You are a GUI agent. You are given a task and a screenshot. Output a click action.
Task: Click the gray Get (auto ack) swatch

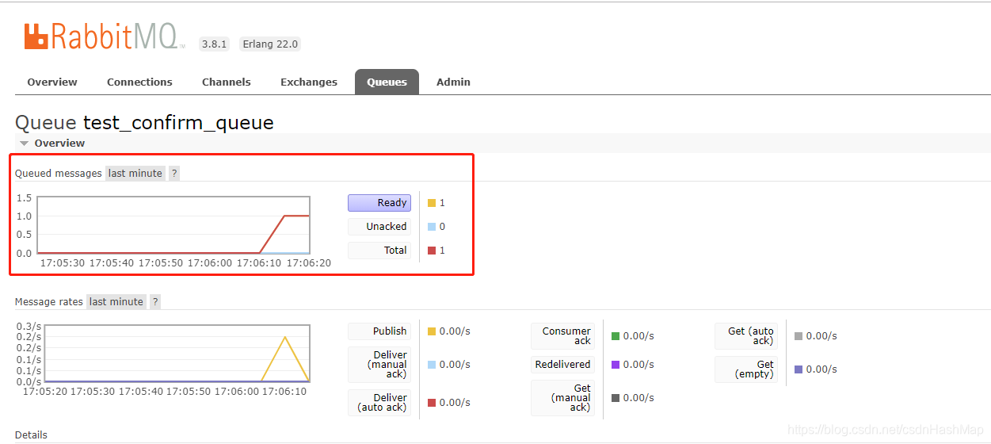799,336
